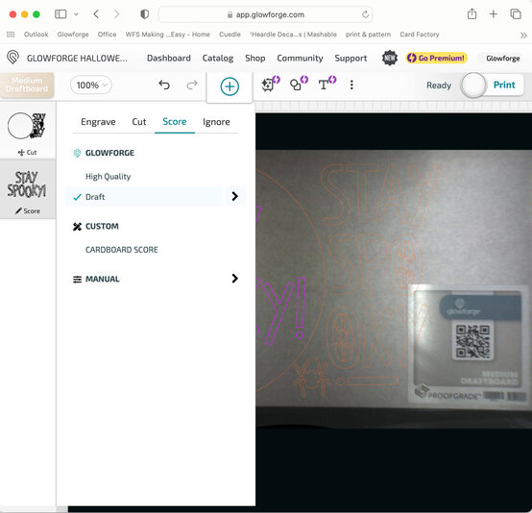
Task: Open the Glowforge bookmark
Action: (x=73, y=35)
